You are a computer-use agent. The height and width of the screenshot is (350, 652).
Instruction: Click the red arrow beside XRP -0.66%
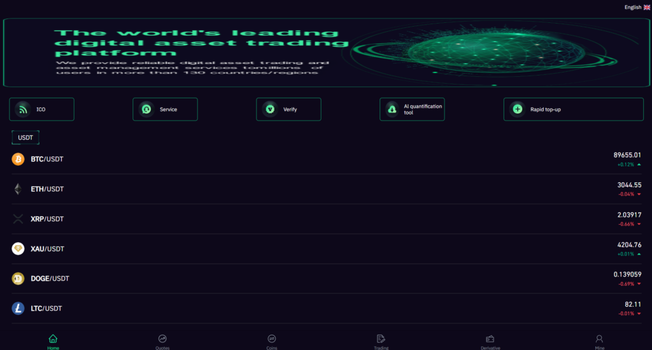coord(639,224)
